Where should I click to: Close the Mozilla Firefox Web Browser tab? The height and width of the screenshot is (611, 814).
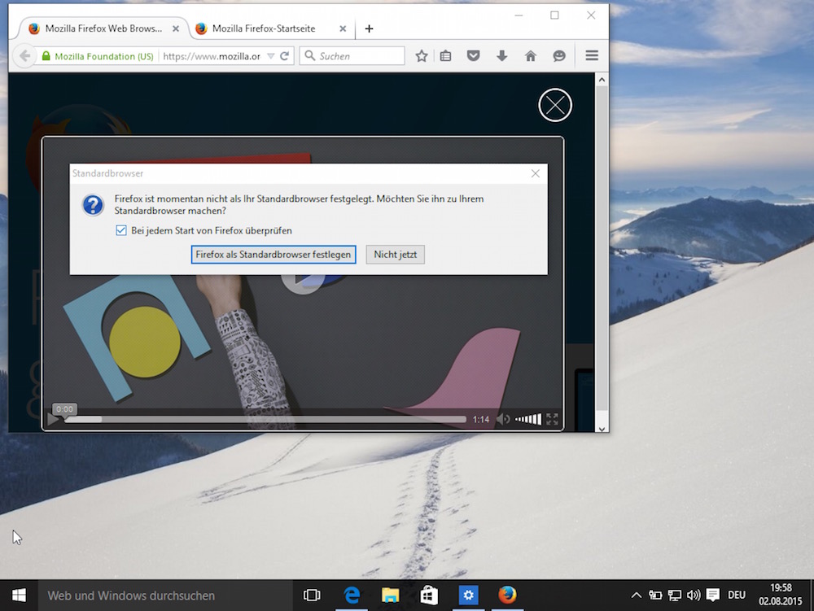pyautogui.click(x=176, y=29)
